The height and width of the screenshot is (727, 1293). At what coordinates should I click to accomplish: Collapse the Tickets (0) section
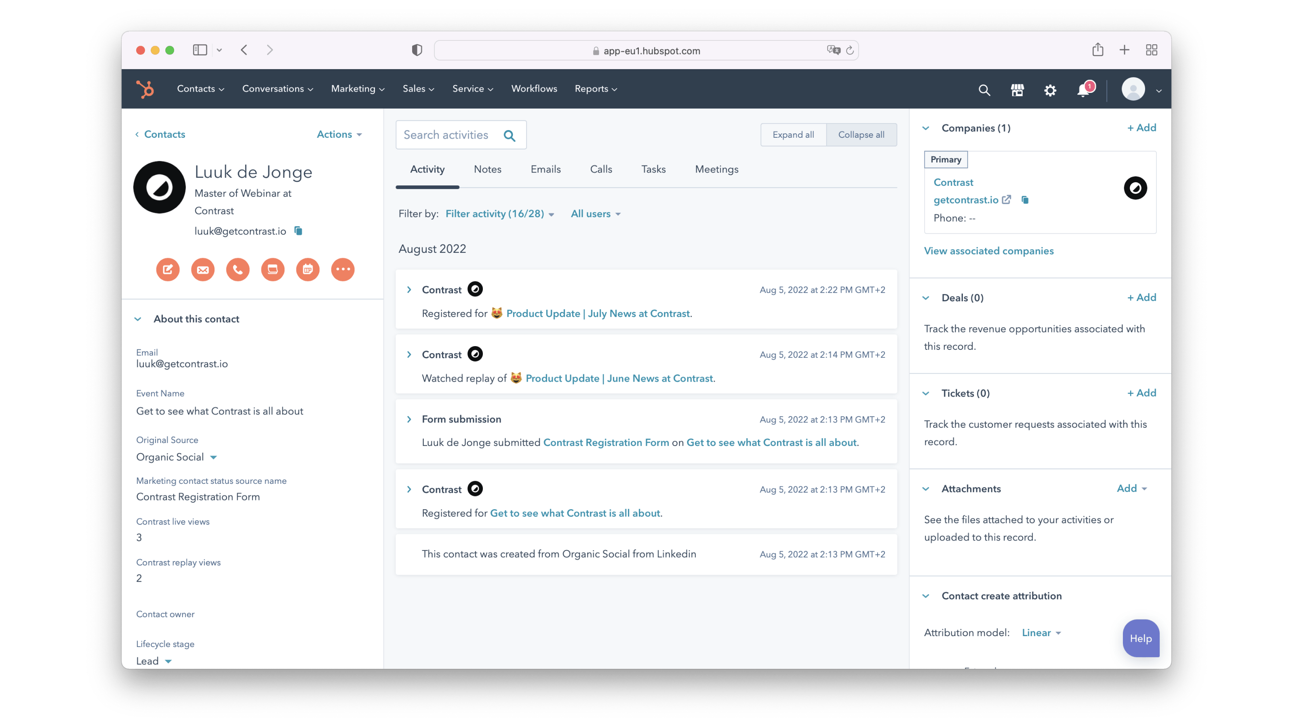pos(926,393)
